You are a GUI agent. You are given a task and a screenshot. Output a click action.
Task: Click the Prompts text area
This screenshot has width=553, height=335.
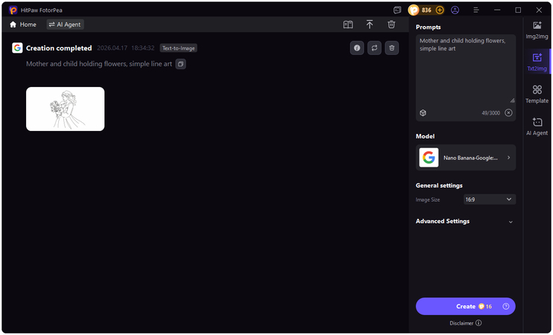[x=466, y=69]
